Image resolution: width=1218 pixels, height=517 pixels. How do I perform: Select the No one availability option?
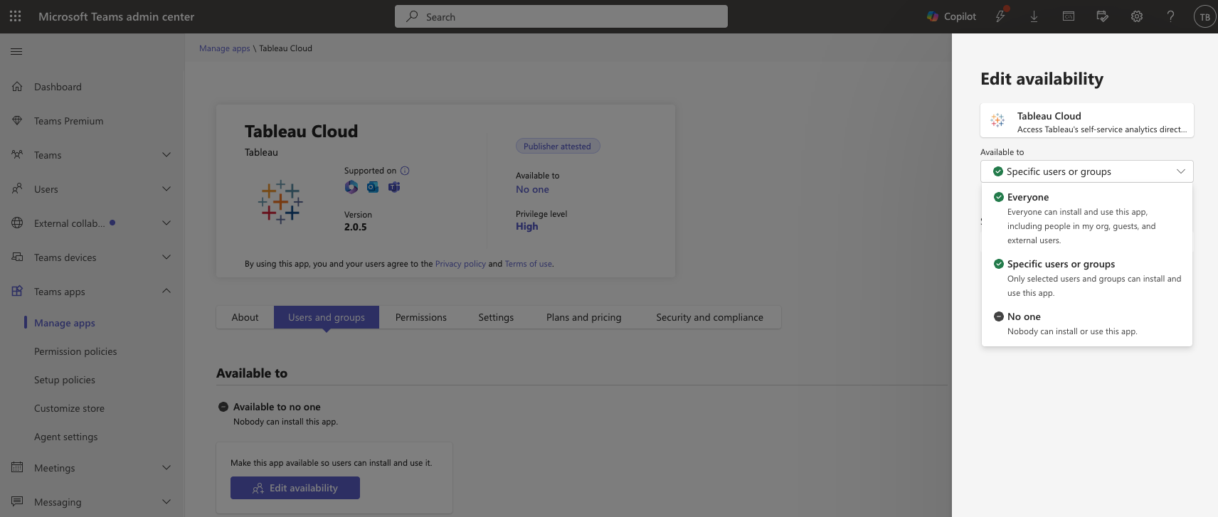(x=1023, y=316)
